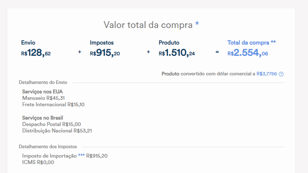The width and height of the screenshot is (308, 173).
Task: Click the Impostos amount R$915,20 at top
Action: [x=105, y=53]
